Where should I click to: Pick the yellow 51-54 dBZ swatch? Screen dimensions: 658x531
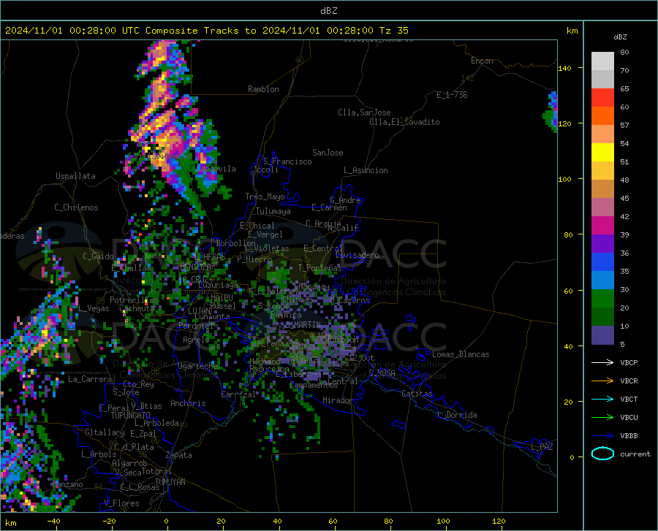602,153
